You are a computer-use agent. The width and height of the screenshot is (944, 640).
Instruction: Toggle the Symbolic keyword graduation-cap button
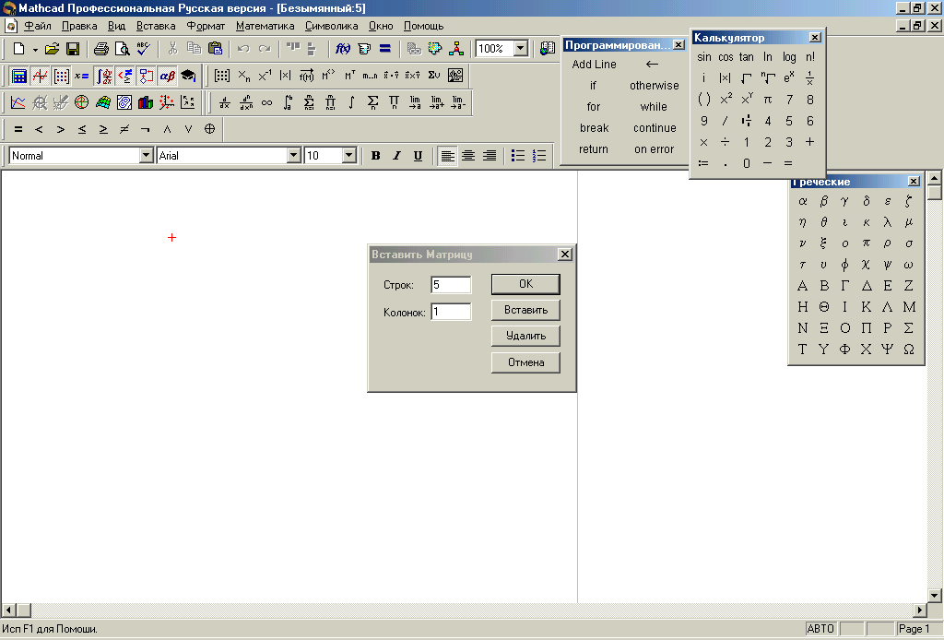click(x=188, y=76)
